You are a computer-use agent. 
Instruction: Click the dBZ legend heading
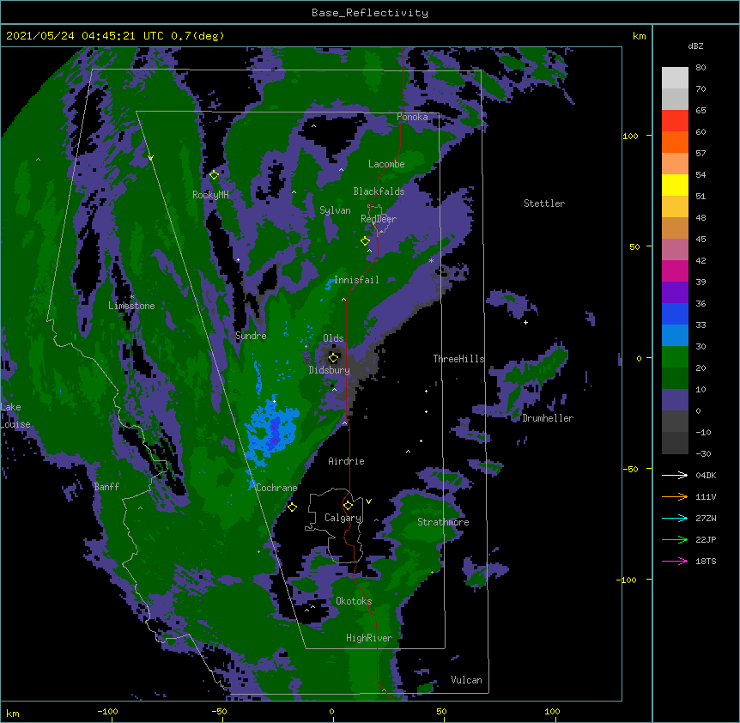(x=695, y=46)
